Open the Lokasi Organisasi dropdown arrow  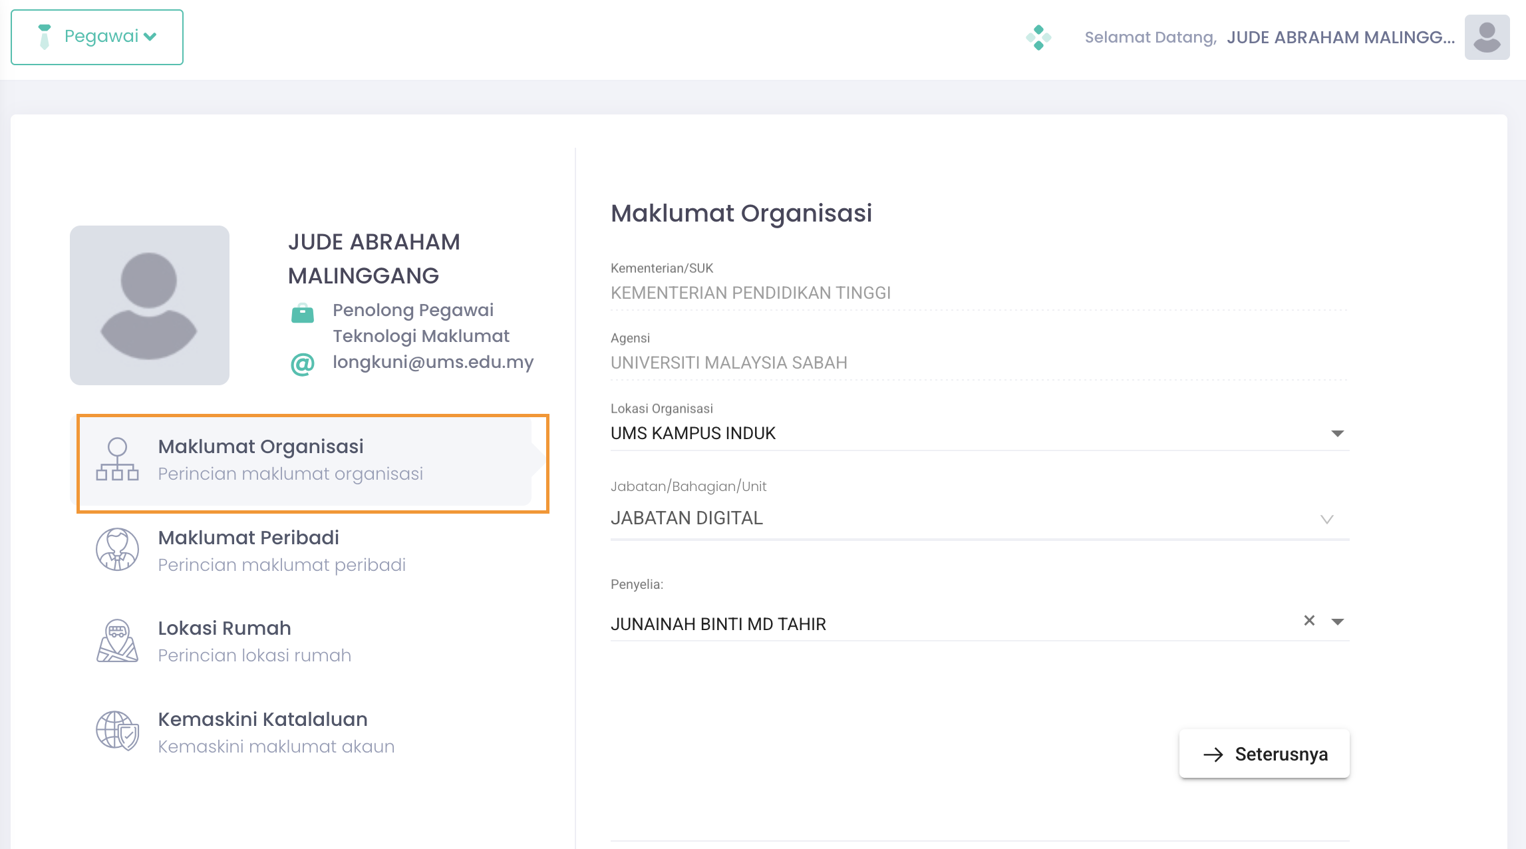click(x=1337, y=434)
